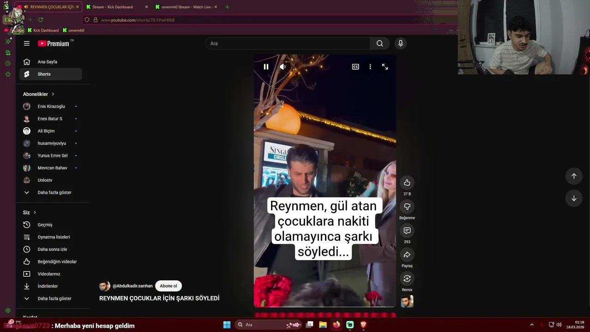This screenshot has width=590, height=332.
Task: Select Shorts in the sidebar
Action: tap(51, 74)
